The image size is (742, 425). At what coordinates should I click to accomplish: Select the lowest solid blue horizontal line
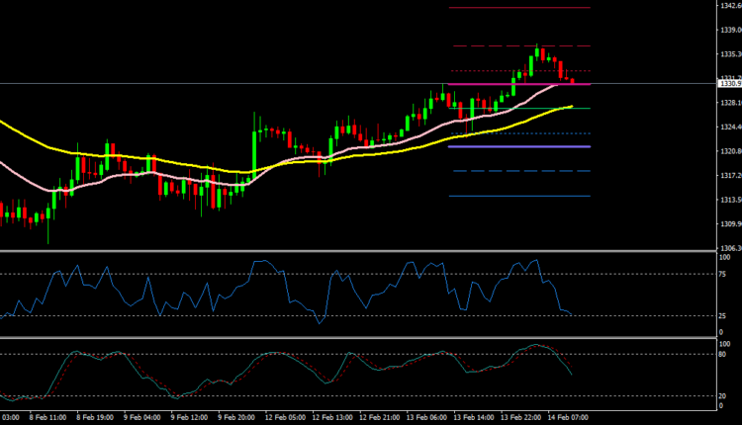(519, 196)
